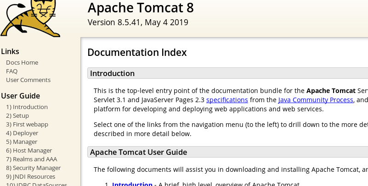Follow the specifications hyperlink

click(x=227, y=100)
